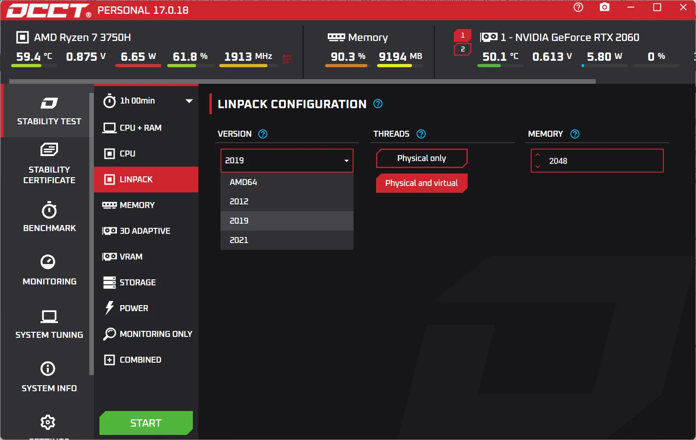Open the System Tuning section
Image resolution: width=696 pixels, height=440 pixels.
tap(49, 324)
